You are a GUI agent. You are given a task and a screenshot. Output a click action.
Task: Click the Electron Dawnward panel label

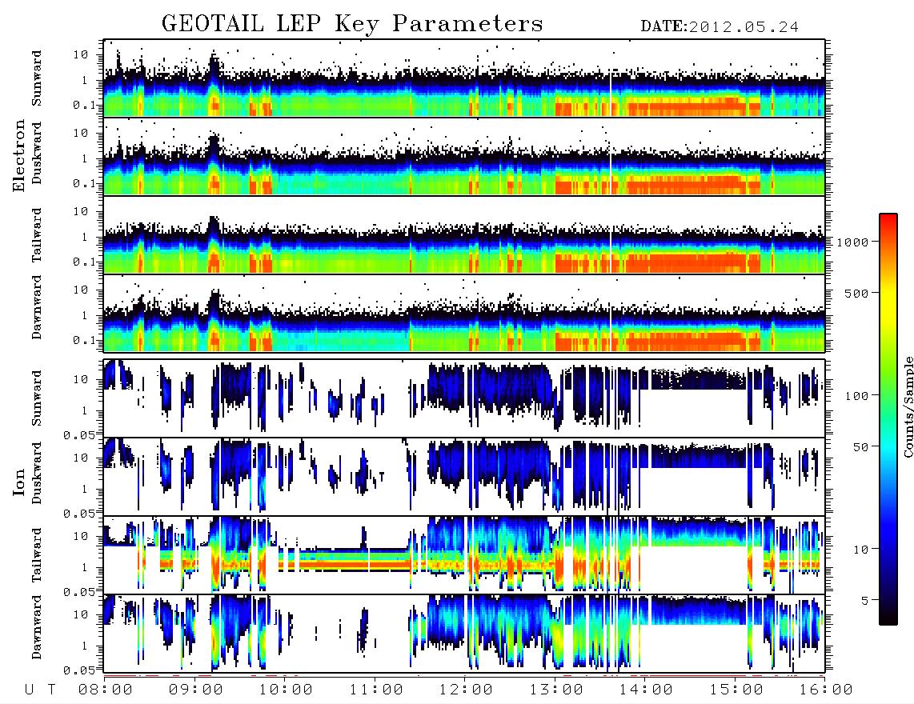click(x=37, y=308)
